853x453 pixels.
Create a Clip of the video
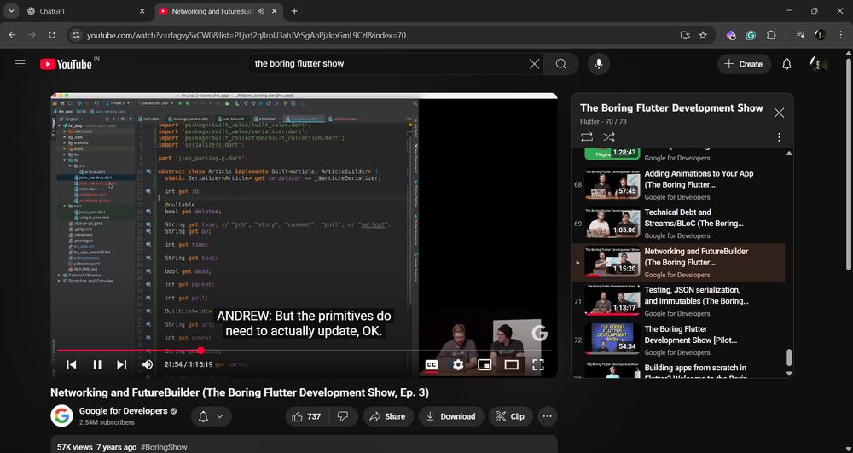click(x=510, y=416)
